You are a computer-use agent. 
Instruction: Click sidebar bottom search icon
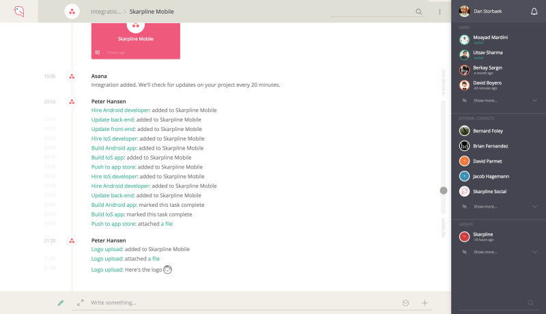pos(530,303)
